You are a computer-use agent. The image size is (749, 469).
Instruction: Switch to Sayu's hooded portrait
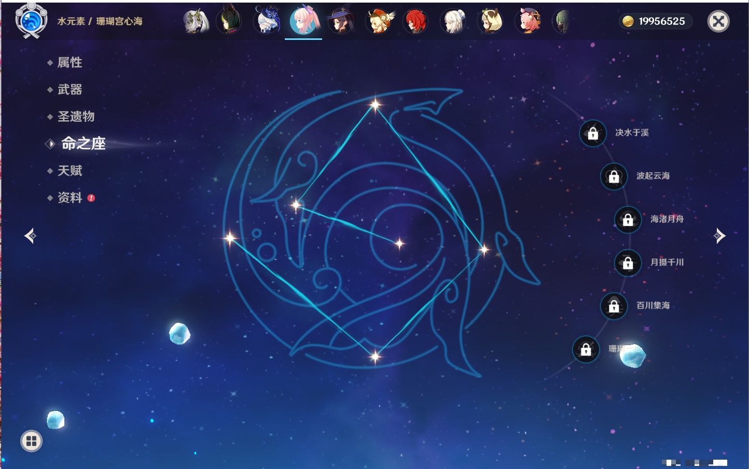[x=491, y=21]
